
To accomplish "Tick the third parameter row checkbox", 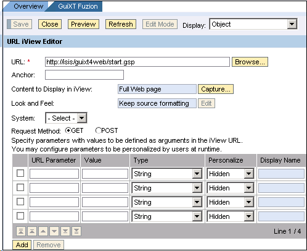I will pos(20,202).
